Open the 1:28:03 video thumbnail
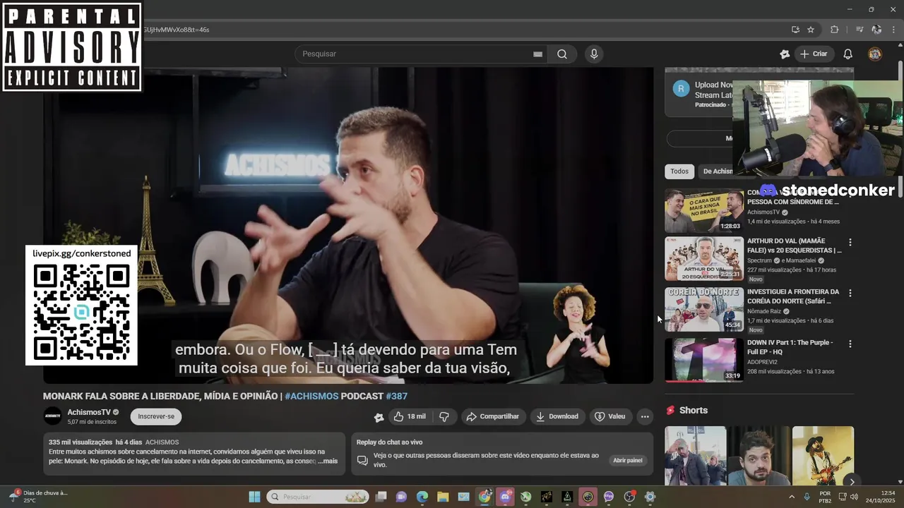The width and height of the screenshot is (904, 508). pos(704,210)
